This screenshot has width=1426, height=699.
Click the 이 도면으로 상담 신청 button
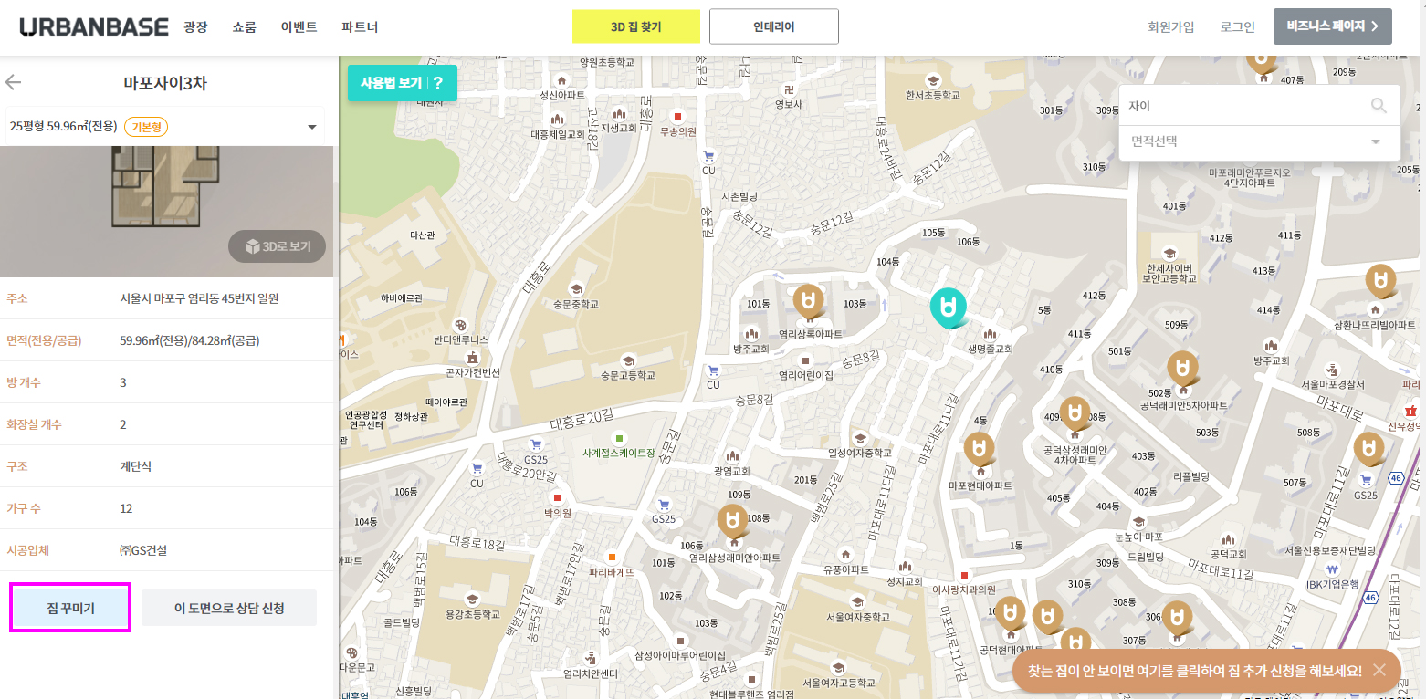click(x=229, y=608)
